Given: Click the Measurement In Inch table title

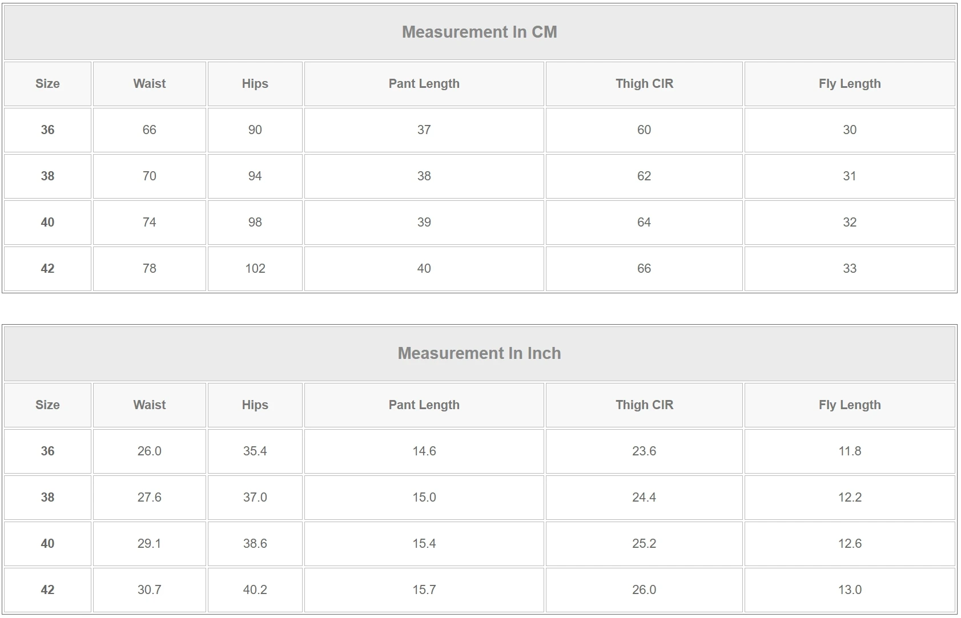Looking at the screenshot, I should [x=480, y=353].
